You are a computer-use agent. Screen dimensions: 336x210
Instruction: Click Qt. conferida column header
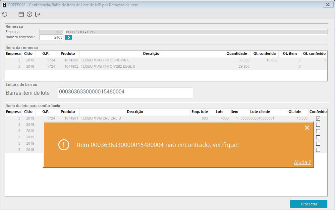point(264,53)
